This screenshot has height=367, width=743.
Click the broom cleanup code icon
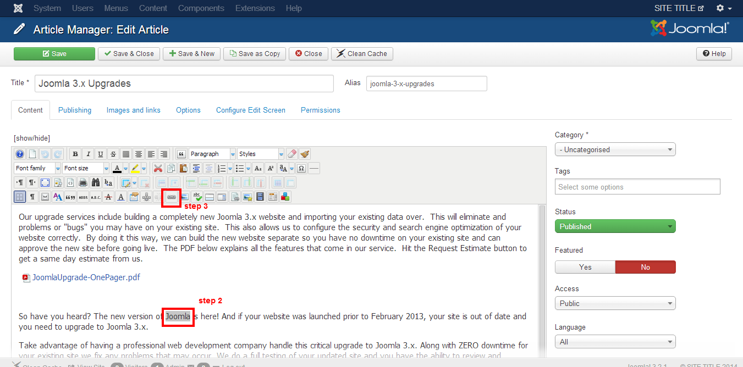305,154
